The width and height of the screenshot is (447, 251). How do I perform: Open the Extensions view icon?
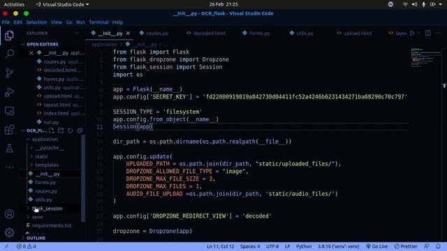click(x=9, y=130)
